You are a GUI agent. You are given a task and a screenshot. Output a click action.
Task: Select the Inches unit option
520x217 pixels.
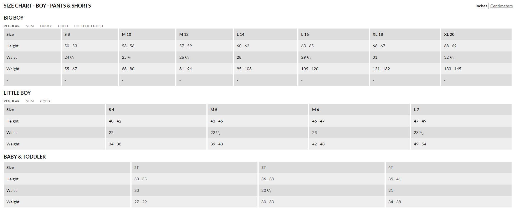coord(481,6)
